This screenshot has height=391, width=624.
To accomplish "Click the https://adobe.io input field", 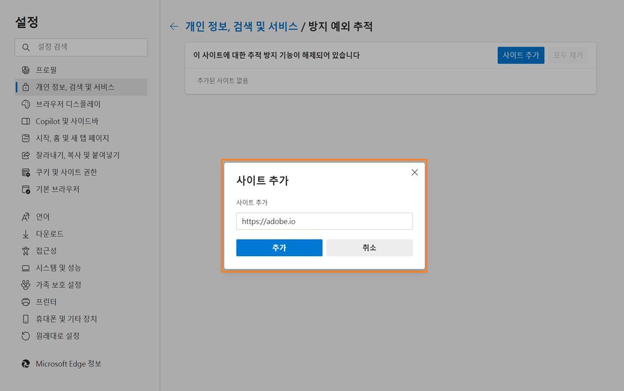I will (324, 221).
